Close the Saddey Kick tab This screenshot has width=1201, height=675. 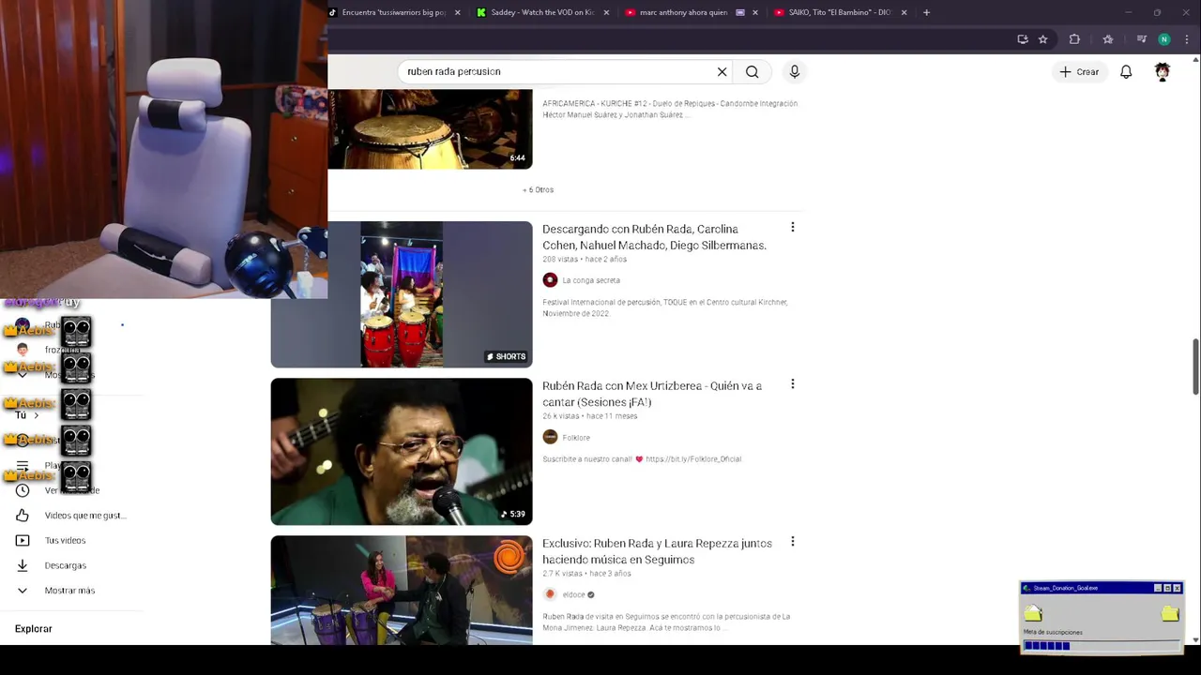606,12
